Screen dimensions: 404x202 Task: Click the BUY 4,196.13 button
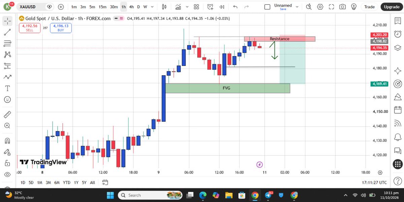pos(61,28)
